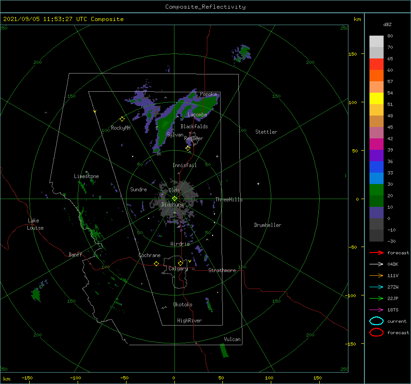Click the yellow V marker northeast of Calgary

190,261
